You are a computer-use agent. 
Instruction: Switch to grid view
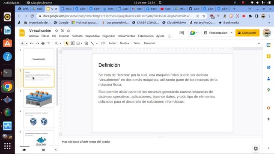[x=43, y=150]
